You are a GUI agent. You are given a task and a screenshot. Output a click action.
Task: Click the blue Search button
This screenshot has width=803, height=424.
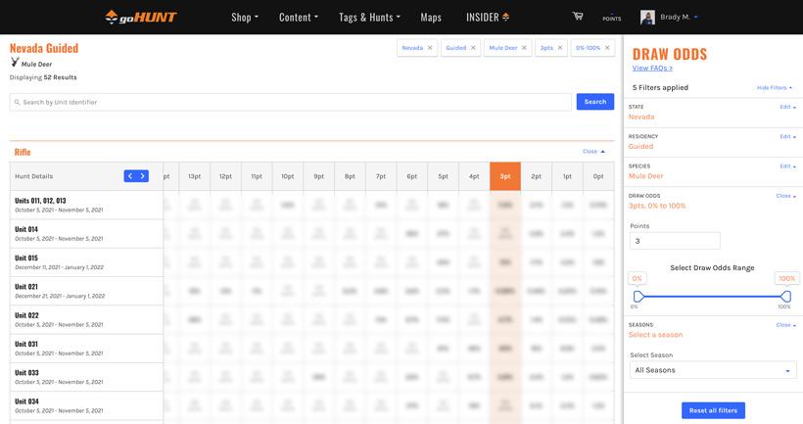coord(594,102)
